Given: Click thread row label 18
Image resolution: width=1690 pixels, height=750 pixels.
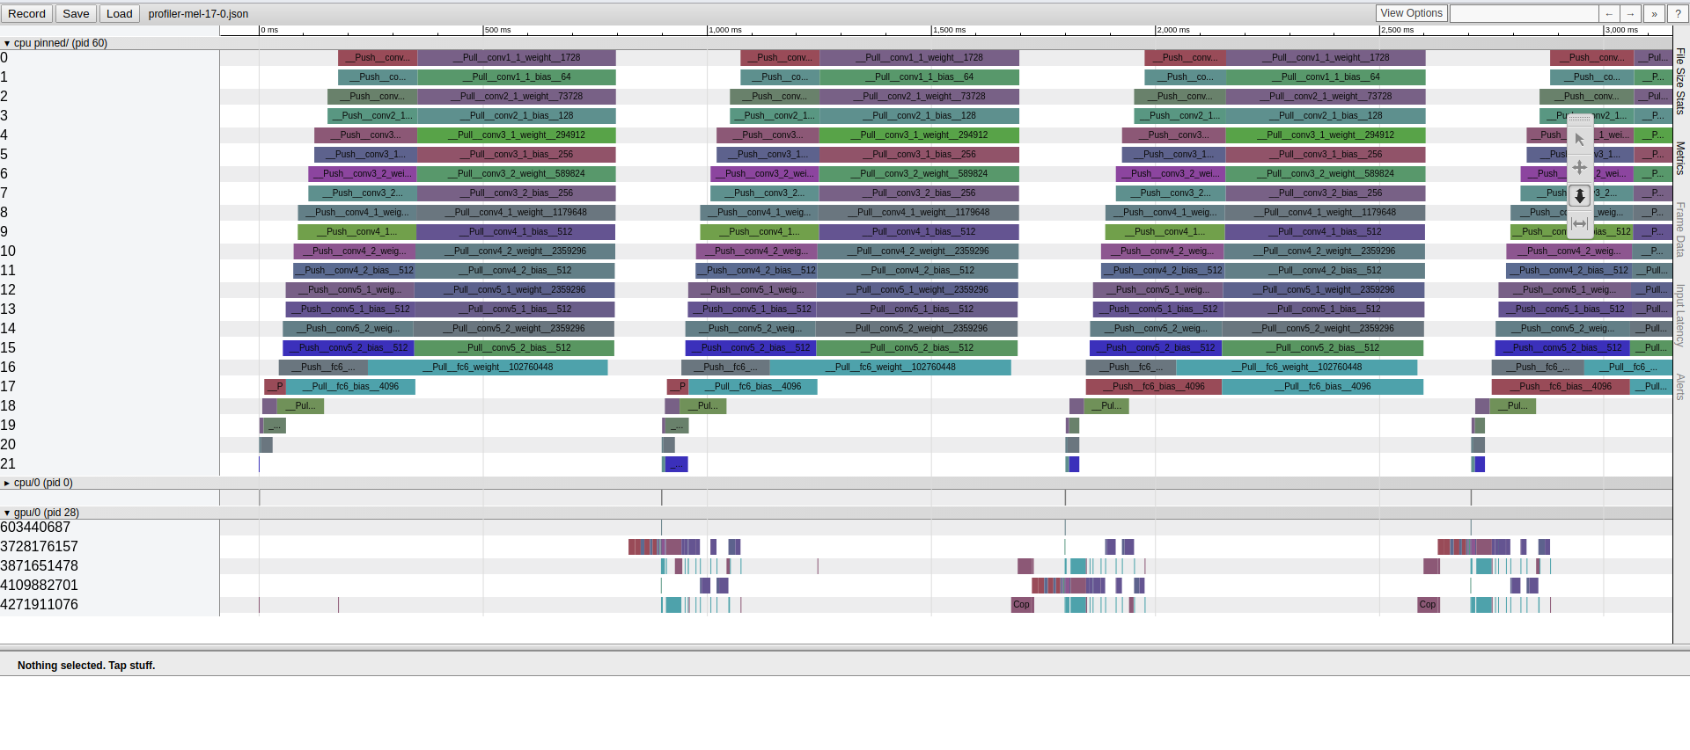Looking at the screenshot, I should coord(8,406).
